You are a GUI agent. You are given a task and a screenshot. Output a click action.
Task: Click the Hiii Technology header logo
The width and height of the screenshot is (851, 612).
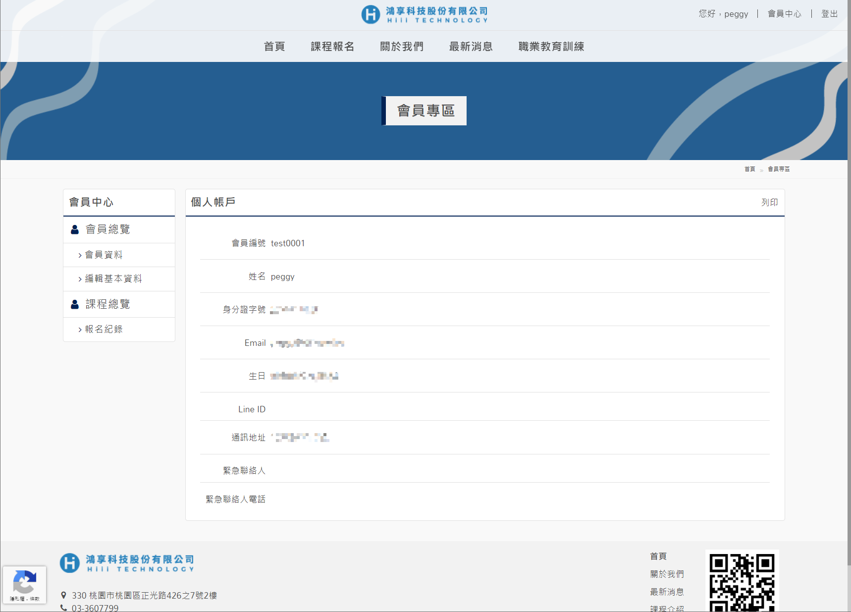pos(425,14)
